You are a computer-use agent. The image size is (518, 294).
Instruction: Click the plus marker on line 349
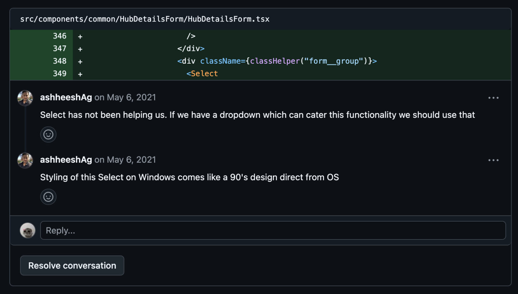(80, 73)
